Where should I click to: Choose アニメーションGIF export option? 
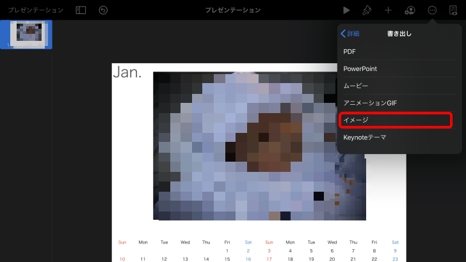(x=399, y=103)
